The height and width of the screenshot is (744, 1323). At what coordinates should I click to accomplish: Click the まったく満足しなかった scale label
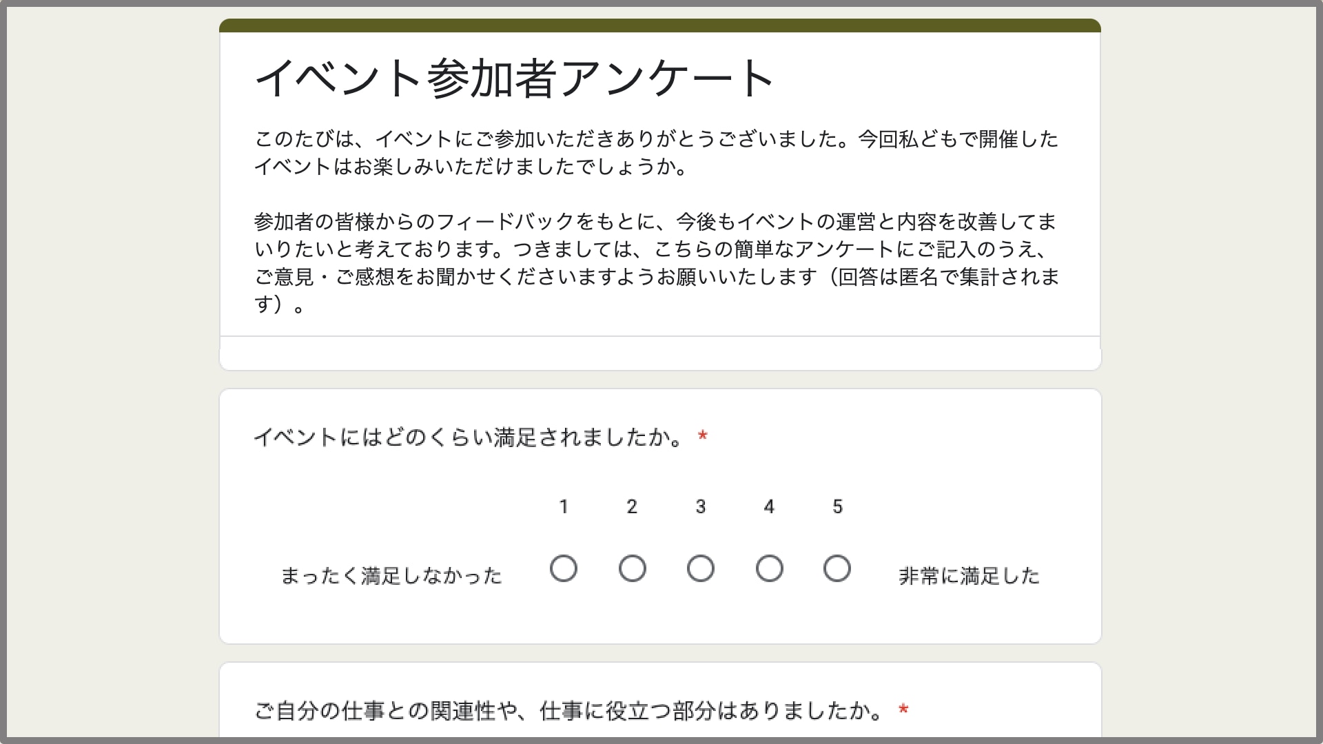[x=391, y=576]
